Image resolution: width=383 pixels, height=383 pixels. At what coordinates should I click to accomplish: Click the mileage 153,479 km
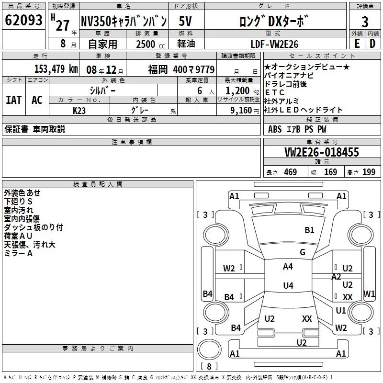point(56,69)
